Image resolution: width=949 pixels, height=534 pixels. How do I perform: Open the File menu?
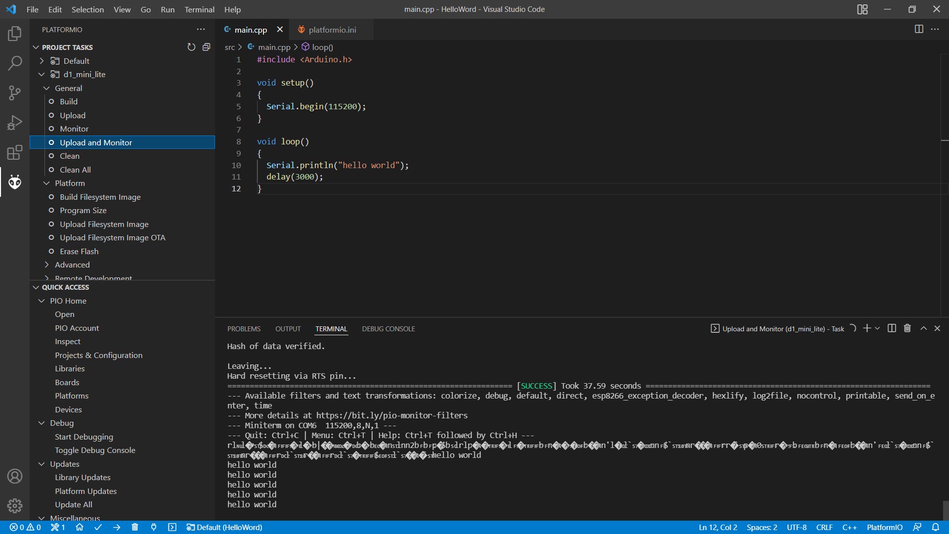tap(33, 9)
